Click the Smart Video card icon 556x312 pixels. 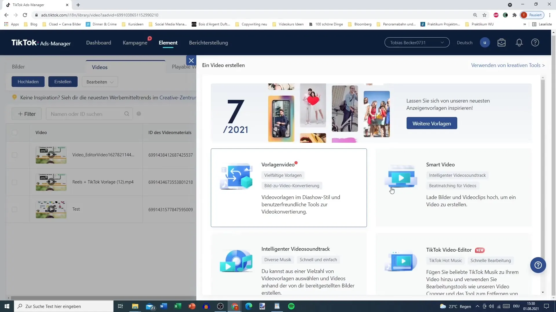pos(401,176)
